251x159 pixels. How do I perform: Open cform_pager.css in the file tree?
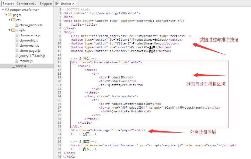(x=31, y=25)
